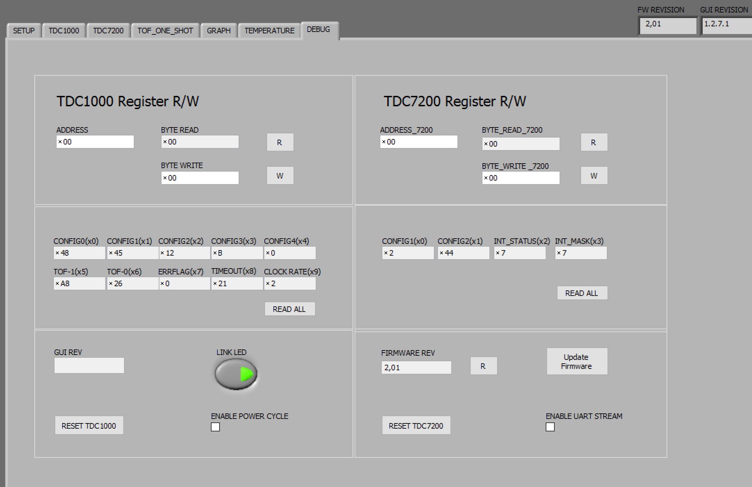Switch to the SETUP tab
752x487 pixels.
click(x=23, y=31)
